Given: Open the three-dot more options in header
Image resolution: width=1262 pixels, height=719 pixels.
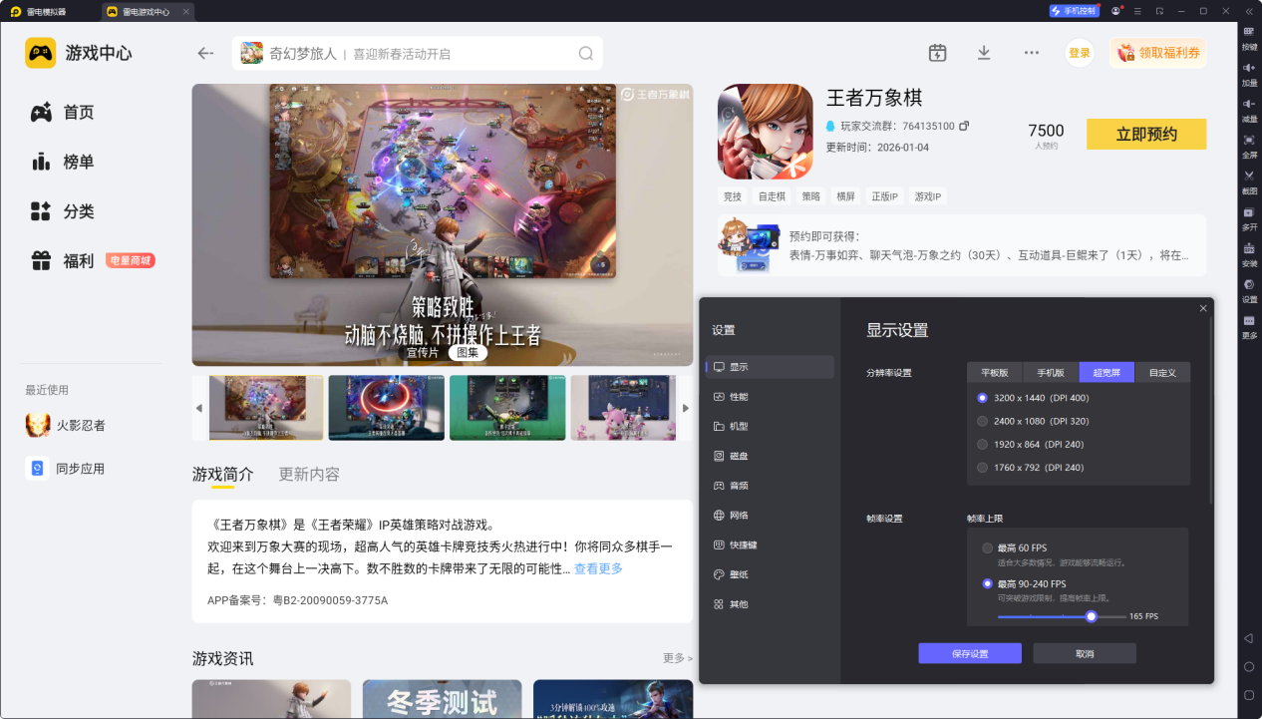Looking at the screenshot, I should pyautogui.click(x=1032, y=53).
